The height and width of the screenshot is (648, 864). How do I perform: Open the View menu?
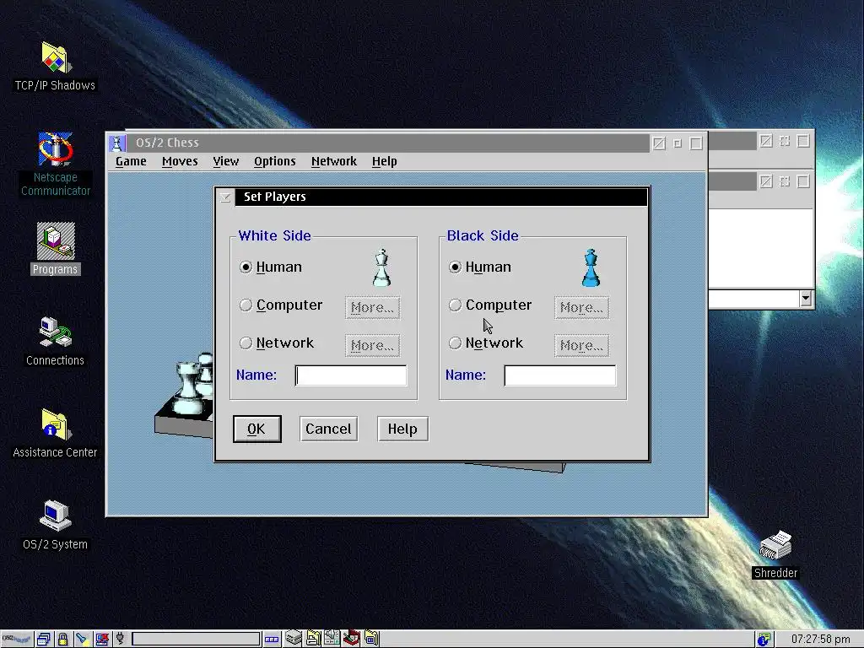tap(226, 161)
